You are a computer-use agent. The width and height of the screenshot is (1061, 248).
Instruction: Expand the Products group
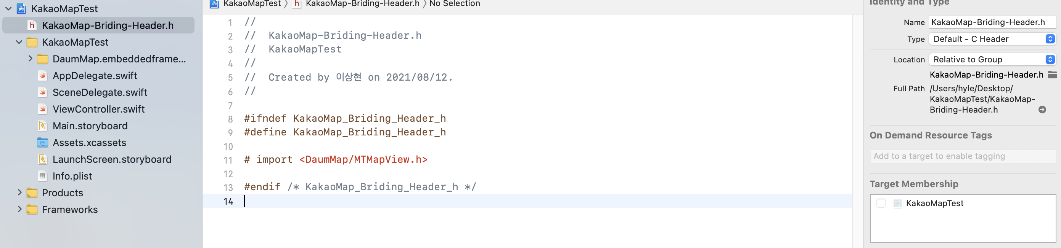pyautogui.click(x=19, y=192)
